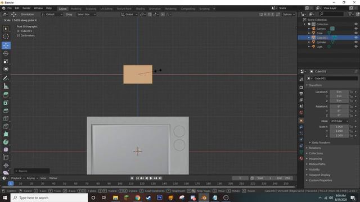Click the current frame marker at 1

11,183
